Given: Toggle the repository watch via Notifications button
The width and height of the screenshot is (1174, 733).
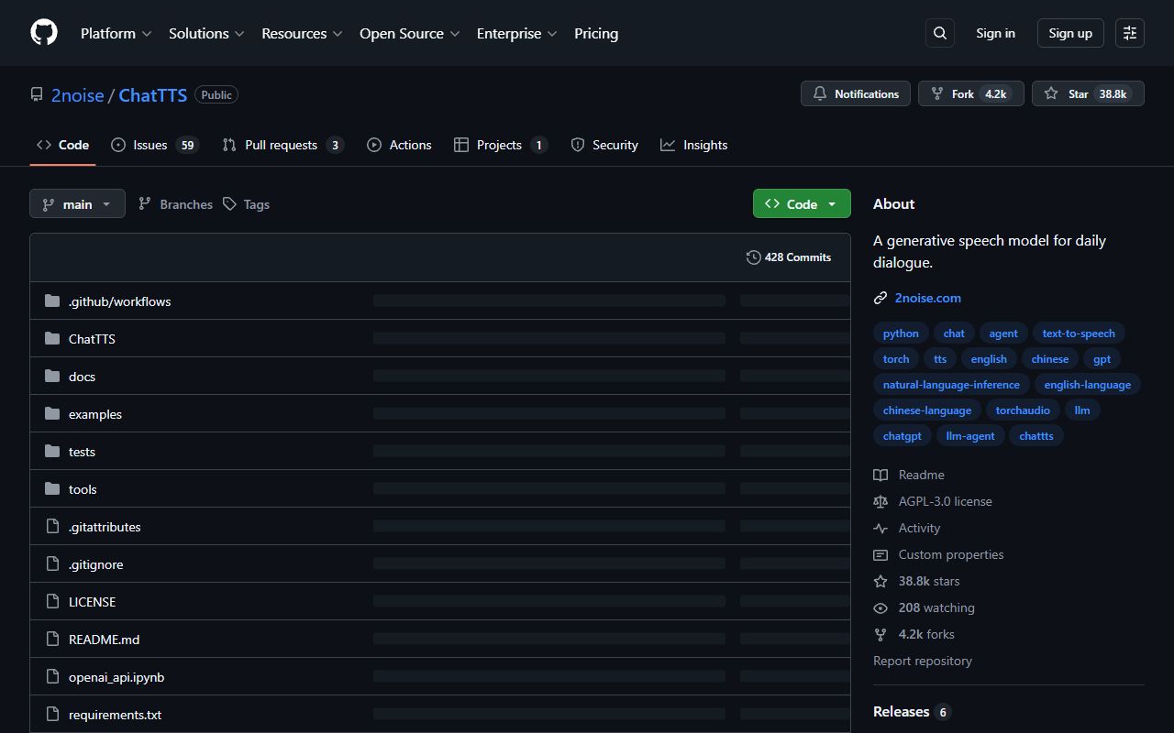Looking at the screenshot, I should [x=855, y=93].
